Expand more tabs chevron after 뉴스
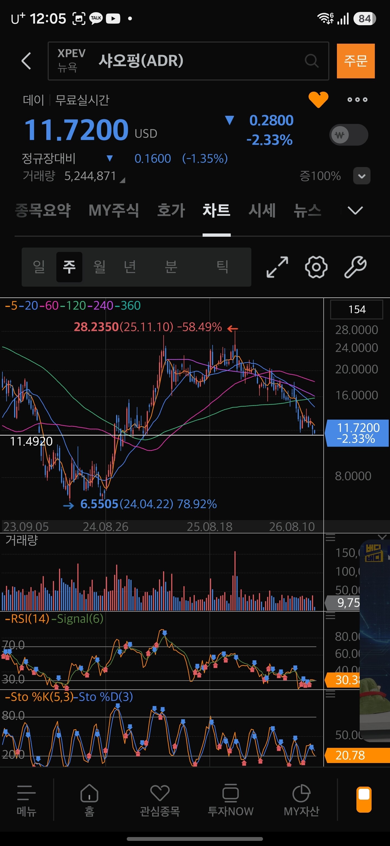390x846 pixels. click(355, 210)
